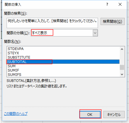Close the 関数の挿入 dialog

(120, 4)
